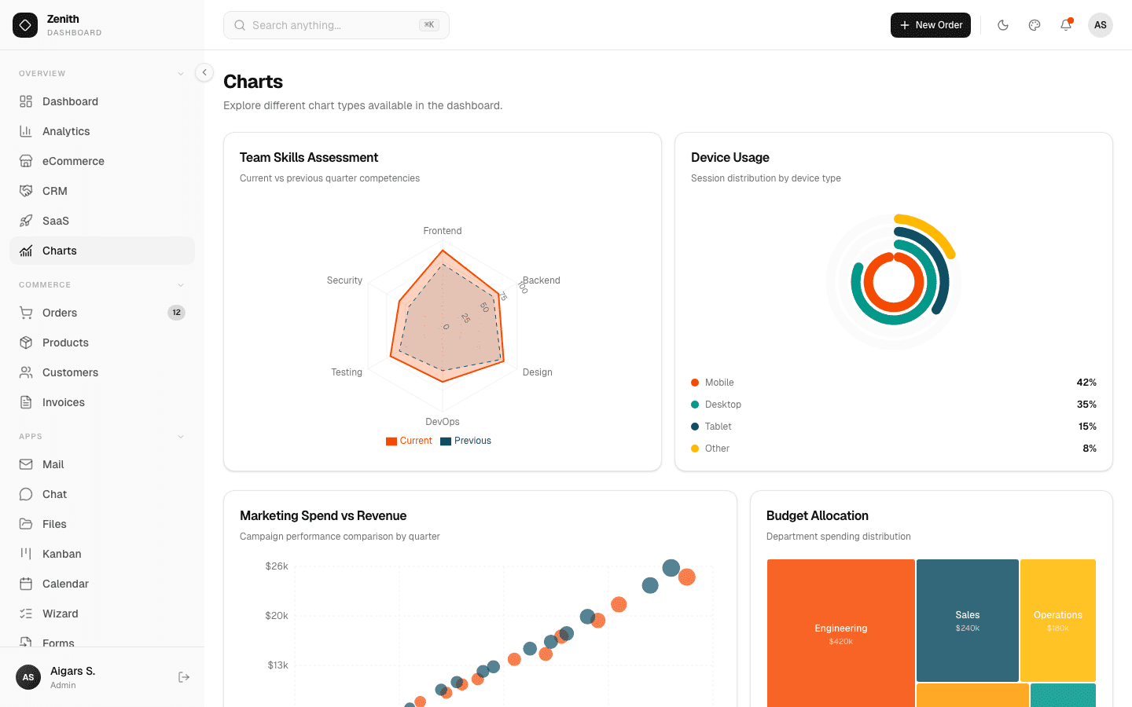Open the notifications bell

tap(1065, 25)
